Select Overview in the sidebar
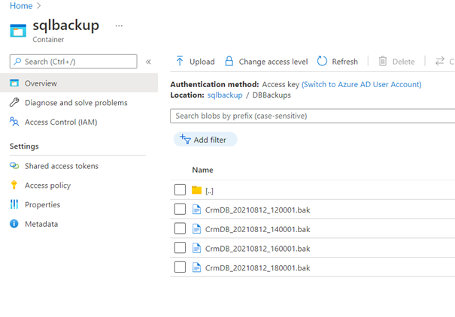455x317 pixels. coord(79,83)
